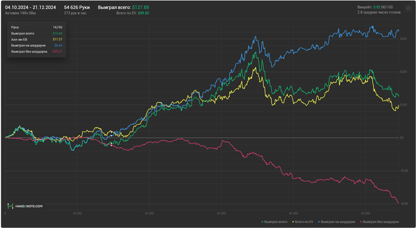Click the -$100 y-axis label
The height and width of the screenshot is (228, 416).
point(404,171)
